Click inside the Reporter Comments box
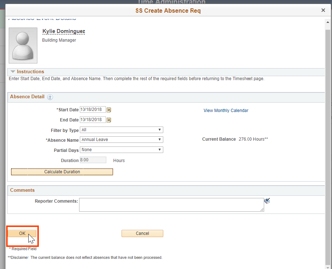Viewport: 332px width, 269px height. [x=171, y=204]
